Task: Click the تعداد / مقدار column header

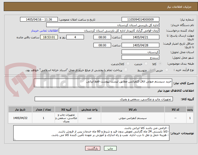Action: (43, 109)
